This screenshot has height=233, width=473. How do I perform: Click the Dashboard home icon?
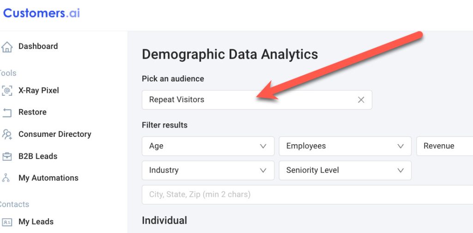click(6, 47)
